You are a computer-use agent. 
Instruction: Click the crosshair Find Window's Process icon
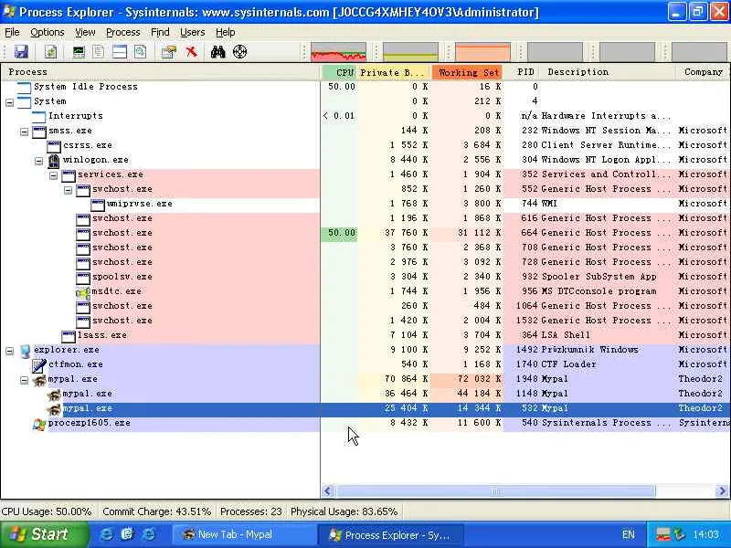pyautogui.click(x=239, y=51)
